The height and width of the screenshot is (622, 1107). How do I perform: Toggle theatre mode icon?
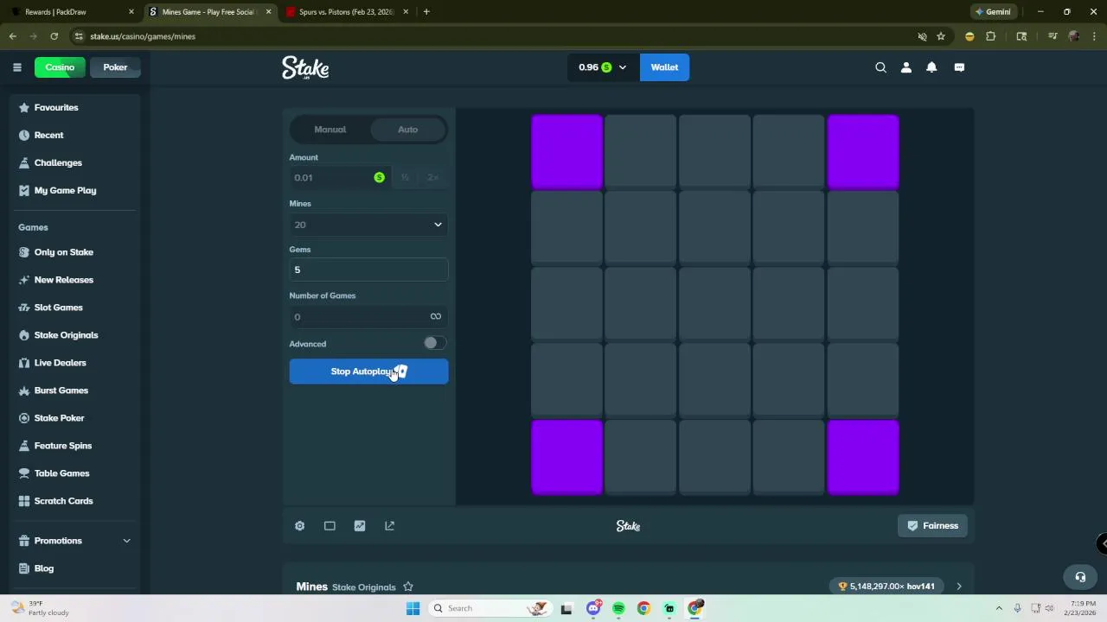click(330, 525)
